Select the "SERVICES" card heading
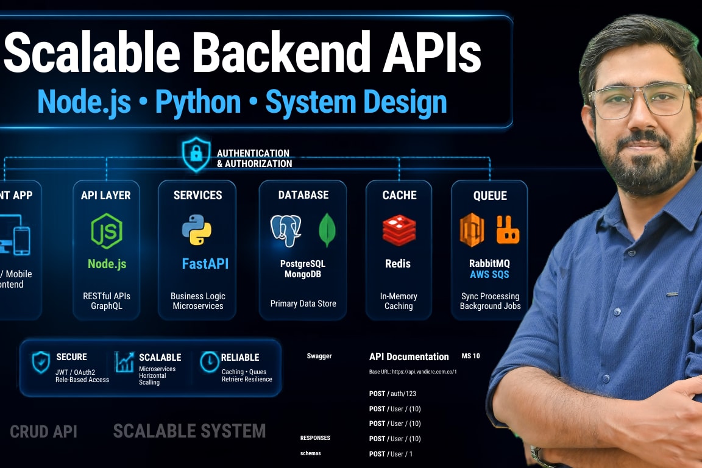 pyautogui.click(x=198, y=195)
